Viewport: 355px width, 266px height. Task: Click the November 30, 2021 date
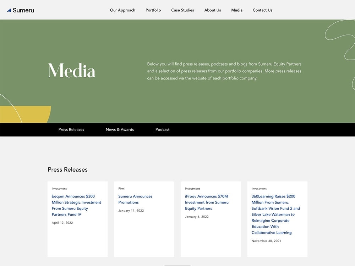tap(266, 241)
